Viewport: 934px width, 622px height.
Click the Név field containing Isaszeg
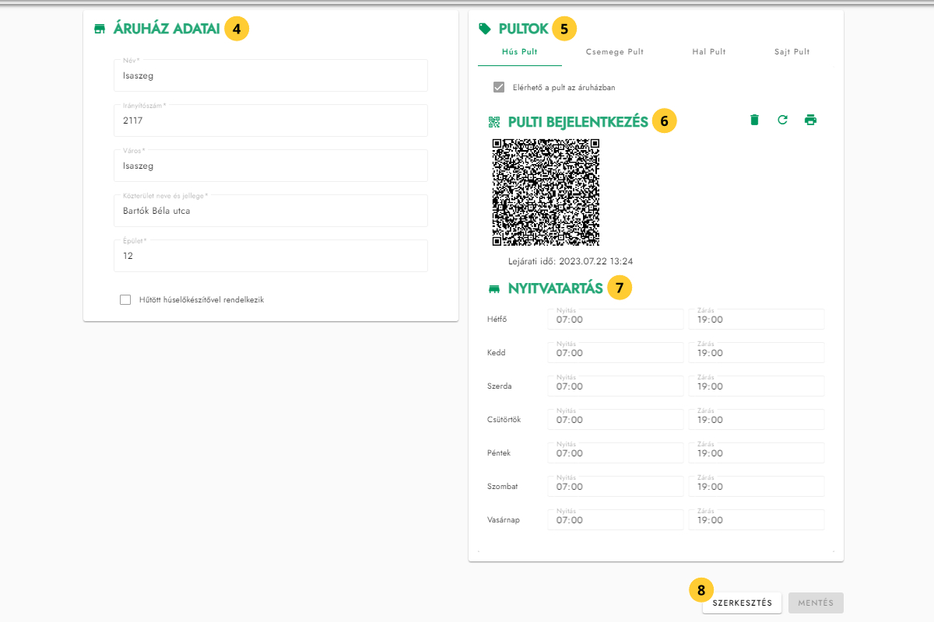click(x=271, y=75)
